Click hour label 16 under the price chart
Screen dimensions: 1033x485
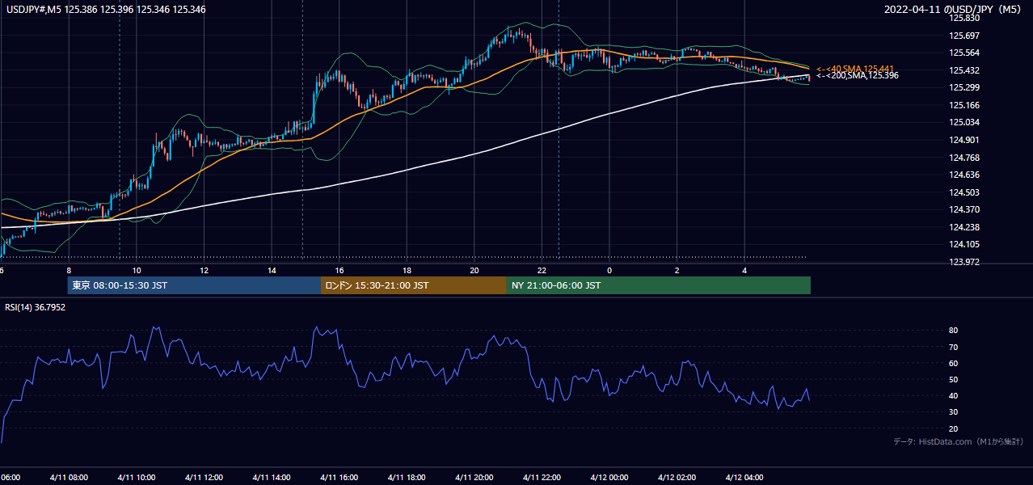point(339,270)
